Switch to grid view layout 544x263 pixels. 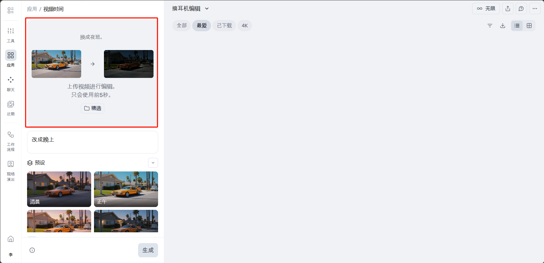[529, 26]
